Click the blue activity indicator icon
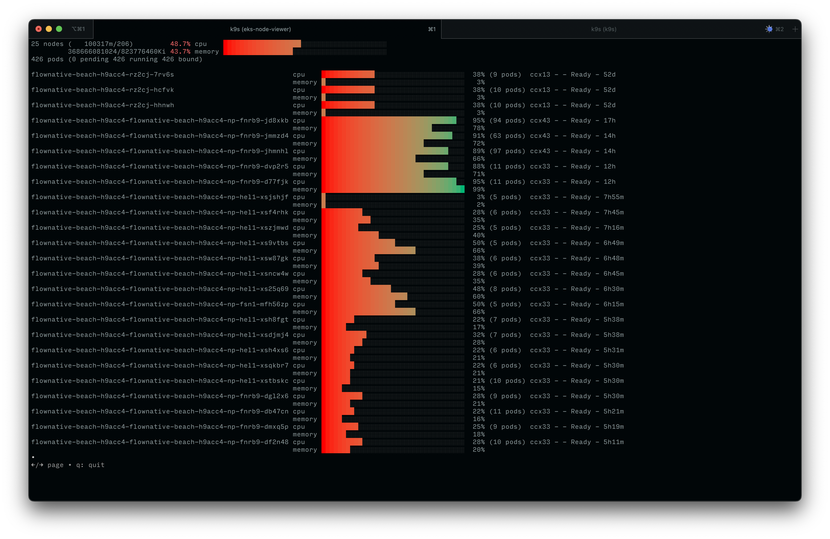The width and height of the screenshot is (830, 539). pyautogui.click(x=769, y=29)
